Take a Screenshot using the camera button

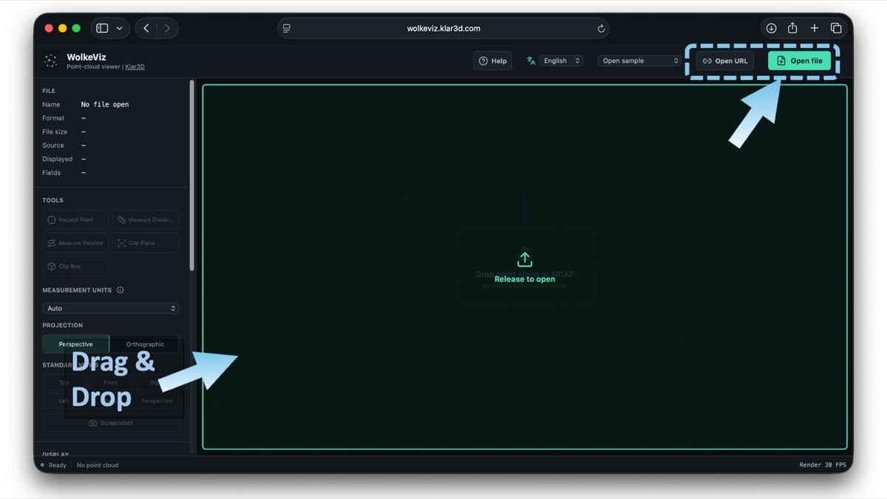click(x=110, y=423)
